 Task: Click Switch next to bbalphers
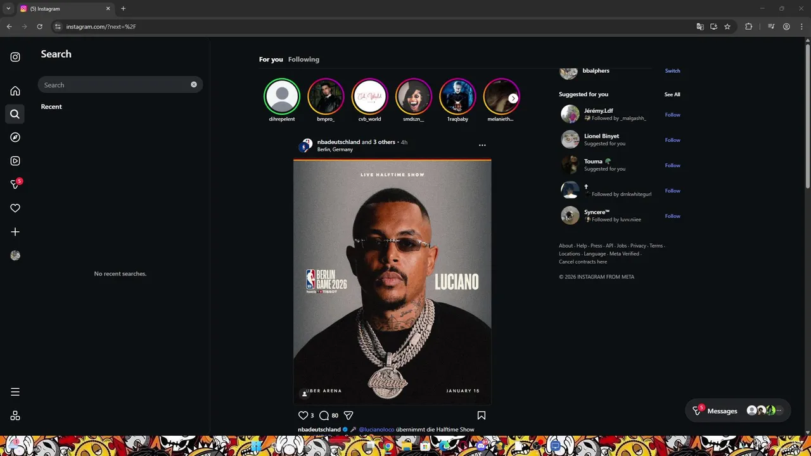click(672, 71)
